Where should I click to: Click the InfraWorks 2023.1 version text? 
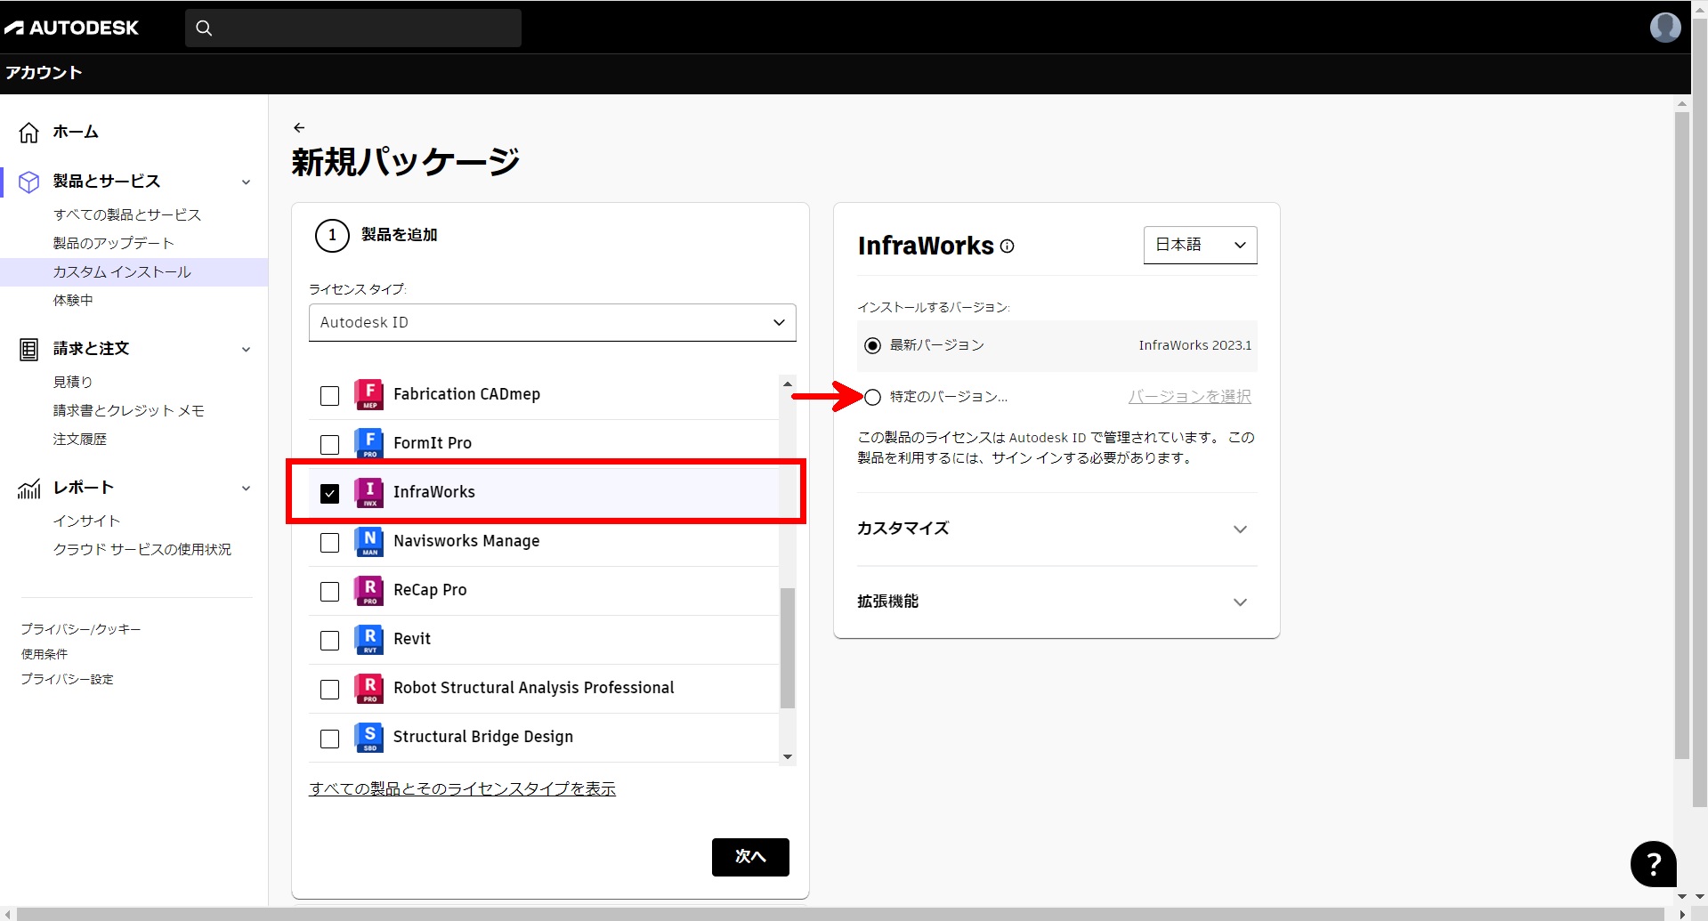1194,345
